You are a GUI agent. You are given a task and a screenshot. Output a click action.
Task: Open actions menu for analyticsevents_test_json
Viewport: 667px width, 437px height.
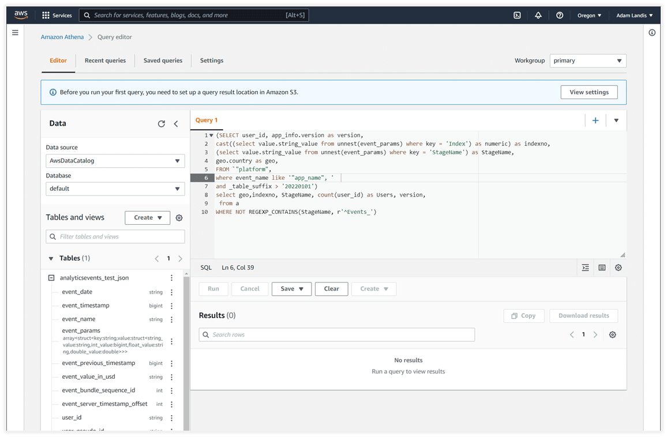coord(171,278)
